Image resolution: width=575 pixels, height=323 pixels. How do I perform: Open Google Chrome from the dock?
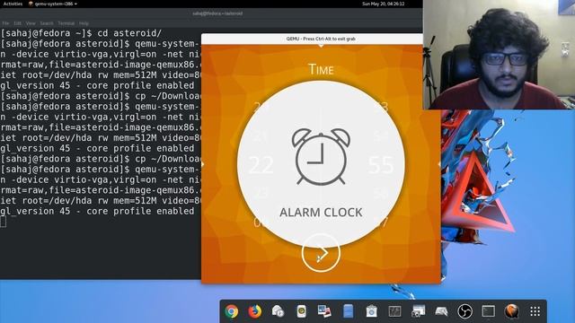[232, 311]
